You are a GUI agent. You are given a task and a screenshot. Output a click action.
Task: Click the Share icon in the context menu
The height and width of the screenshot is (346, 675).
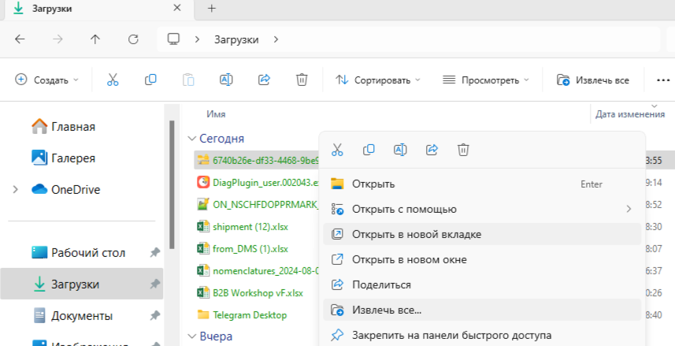pyautogui.click(x=432, y=150)
